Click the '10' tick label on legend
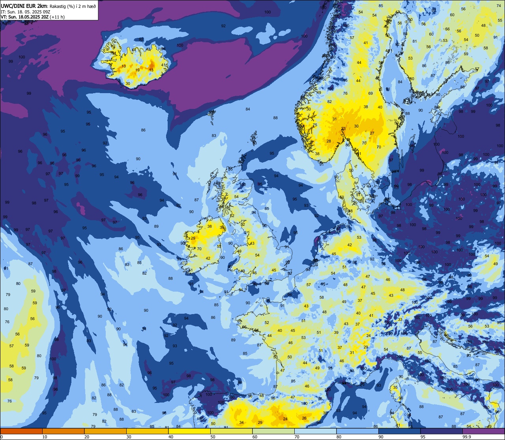Screen dimensions: 505x440 45,437
